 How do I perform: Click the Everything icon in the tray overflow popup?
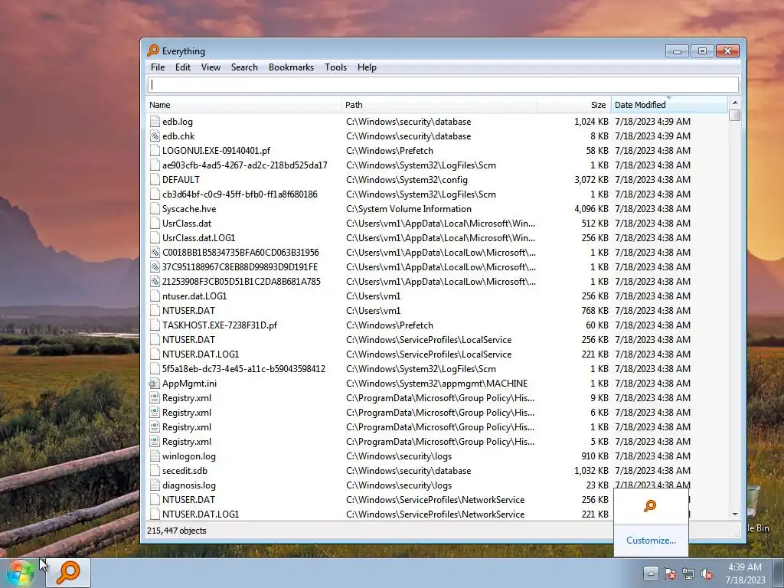pos(650,506)
